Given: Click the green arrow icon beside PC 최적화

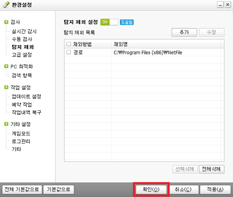Looking at the screenshot, I should [6, 66].
